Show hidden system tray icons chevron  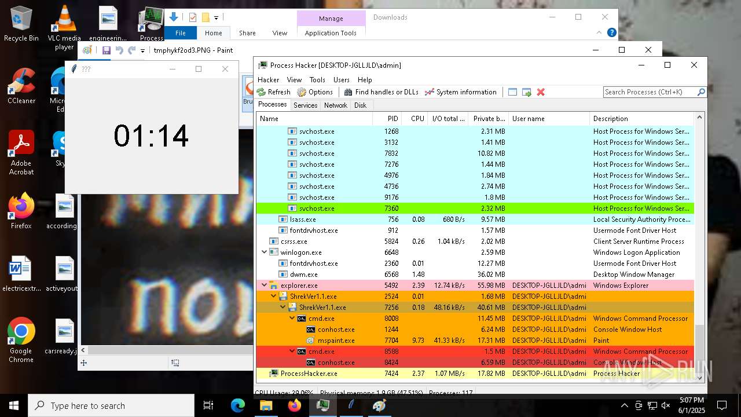coord(624,405)
